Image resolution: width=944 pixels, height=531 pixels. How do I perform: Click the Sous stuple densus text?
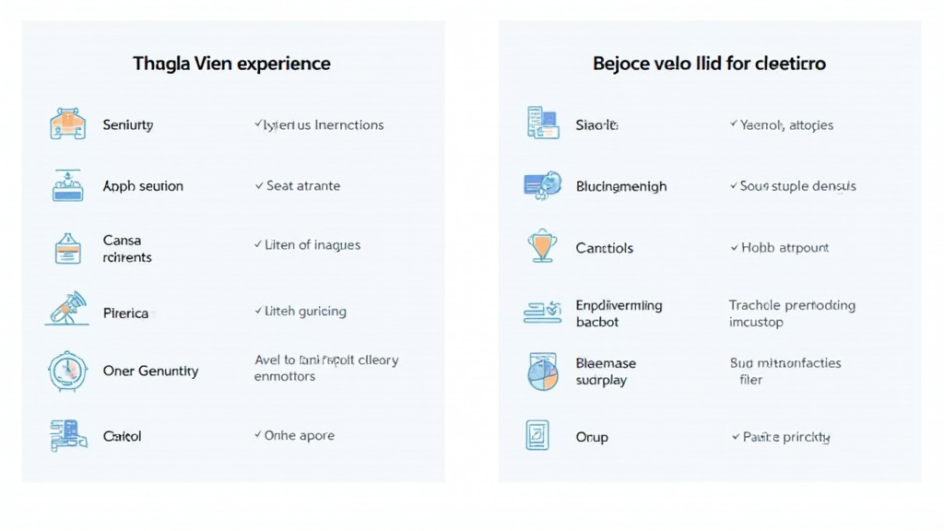pos(797,186)
